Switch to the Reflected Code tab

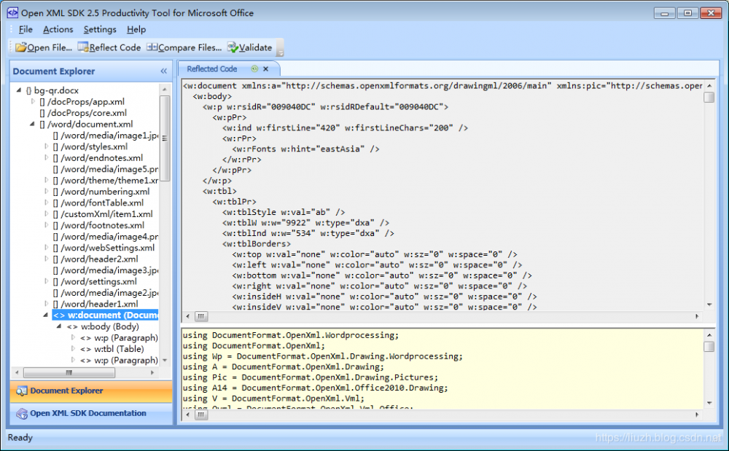click(212, 68)
